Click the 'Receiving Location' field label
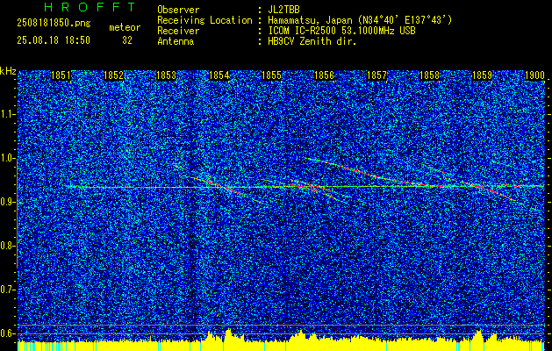Image resolution: width=552 pixels, height=351 pixels. pos(204,20)
